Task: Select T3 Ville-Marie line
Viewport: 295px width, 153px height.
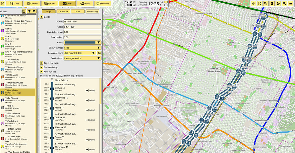Action: (x=17, y=77)
